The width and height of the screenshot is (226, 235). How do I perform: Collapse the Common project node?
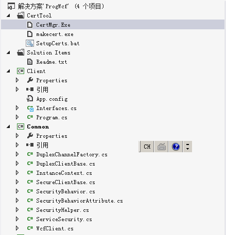(x=8, y=126)
